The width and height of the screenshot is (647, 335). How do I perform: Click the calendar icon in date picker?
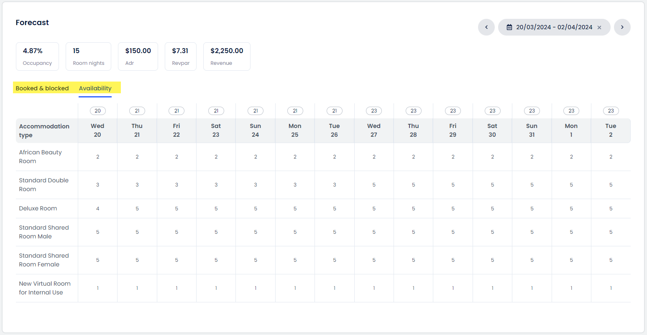click(x=509, y=27)
